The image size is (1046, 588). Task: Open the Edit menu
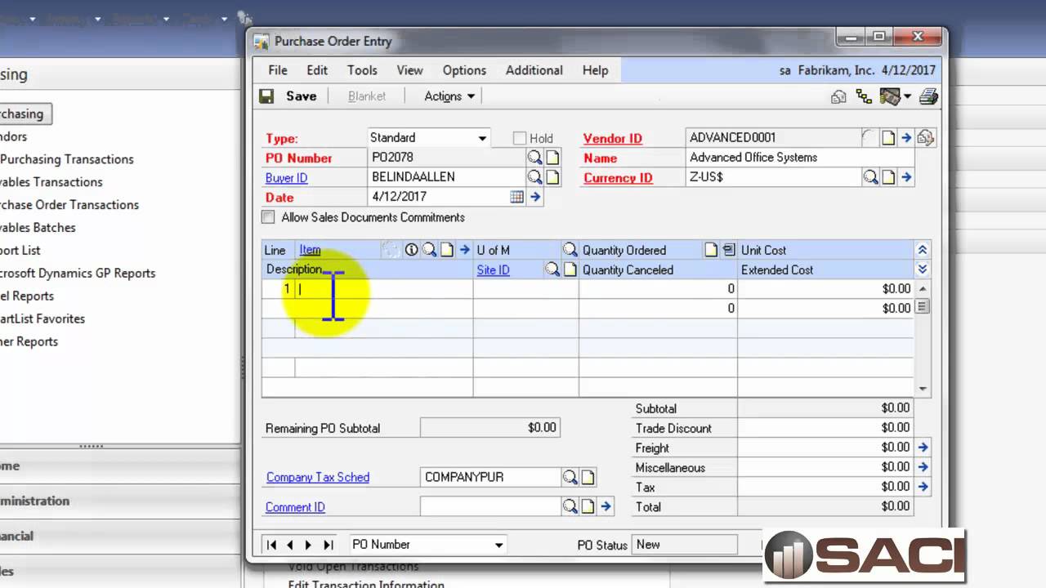317,70
